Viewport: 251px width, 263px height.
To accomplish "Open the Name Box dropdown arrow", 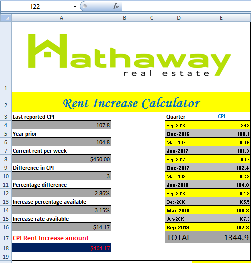I will pyautogui.click(x=75, y=7).
